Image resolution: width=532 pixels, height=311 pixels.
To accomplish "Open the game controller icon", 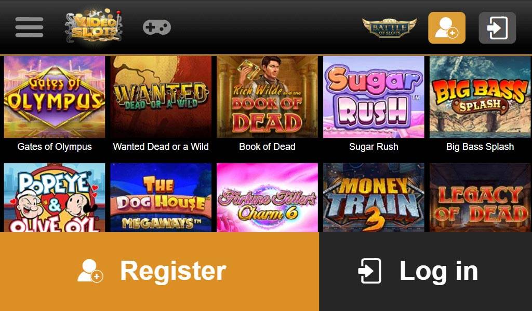I will click(157, 27).
